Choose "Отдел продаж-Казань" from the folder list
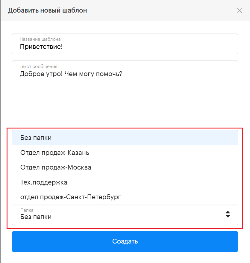Image resolution: width=250 pixels, height=263 pixels. [x=55, y=153]
